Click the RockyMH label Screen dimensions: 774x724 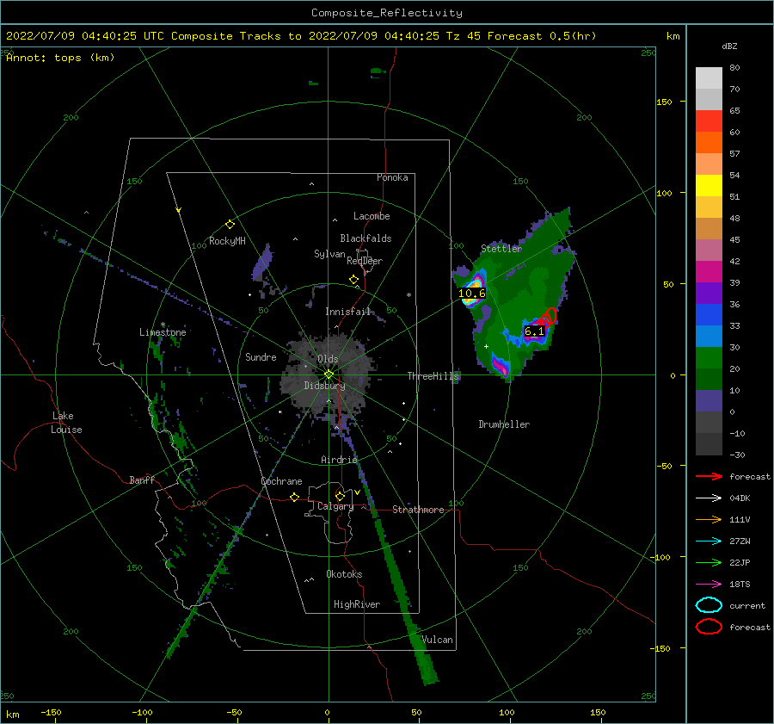pyautogui.click(x=227, y=241)
